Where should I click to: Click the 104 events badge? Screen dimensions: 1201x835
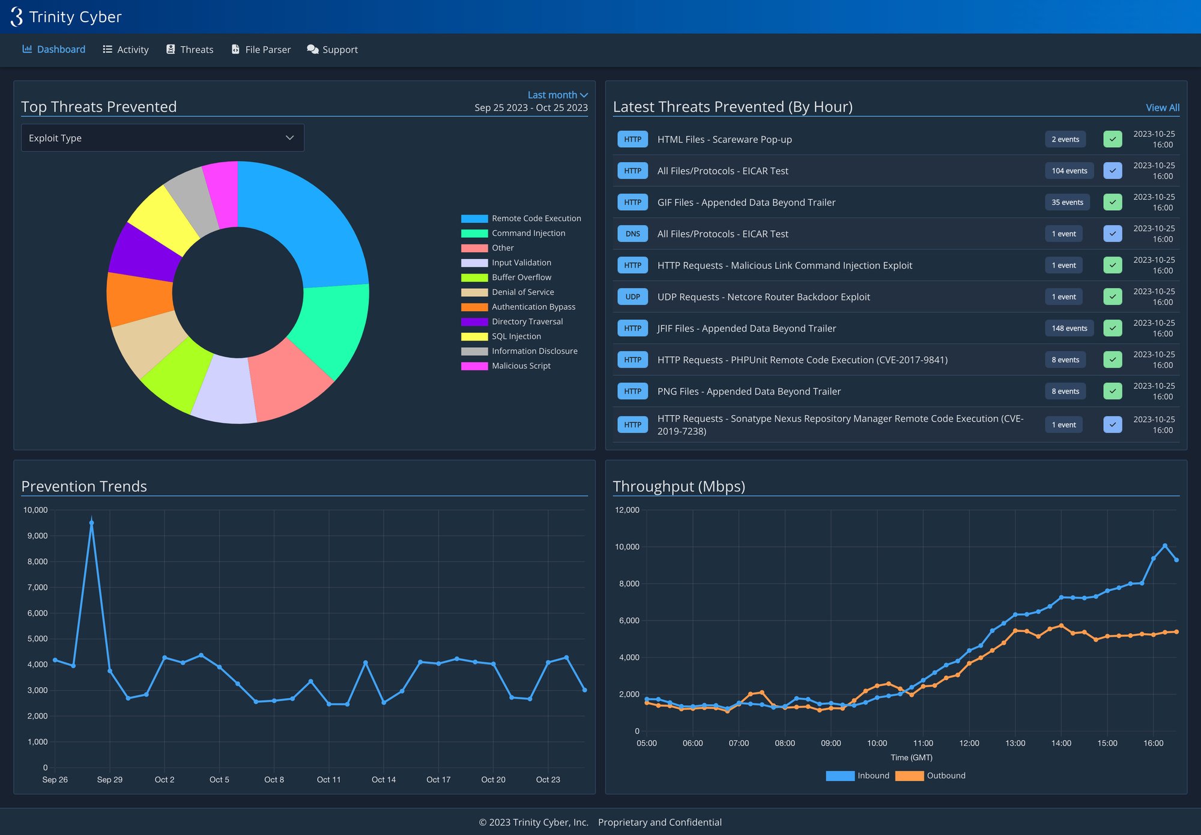(1069, 171)
